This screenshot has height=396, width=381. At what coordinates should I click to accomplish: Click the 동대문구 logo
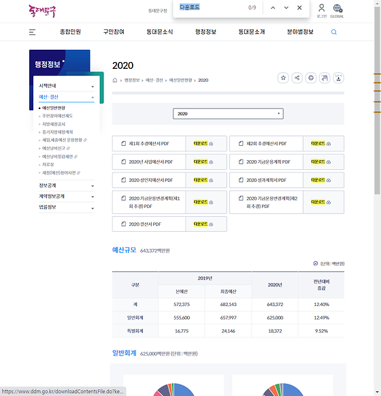point(42,11)
